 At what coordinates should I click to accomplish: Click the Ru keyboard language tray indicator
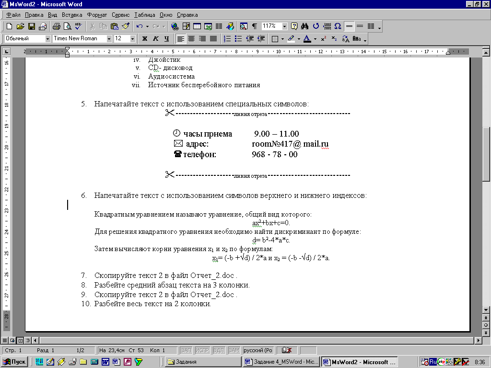(x=433, y=362)
